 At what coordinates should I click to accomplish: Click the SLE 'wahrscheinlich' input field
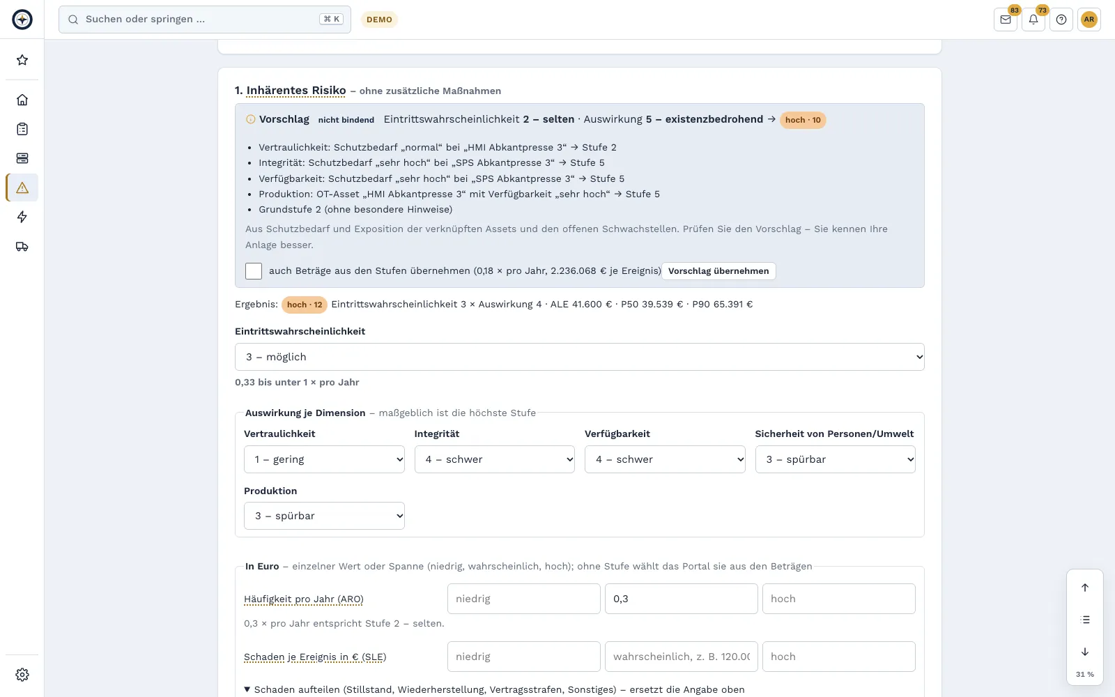coord(682,657)
